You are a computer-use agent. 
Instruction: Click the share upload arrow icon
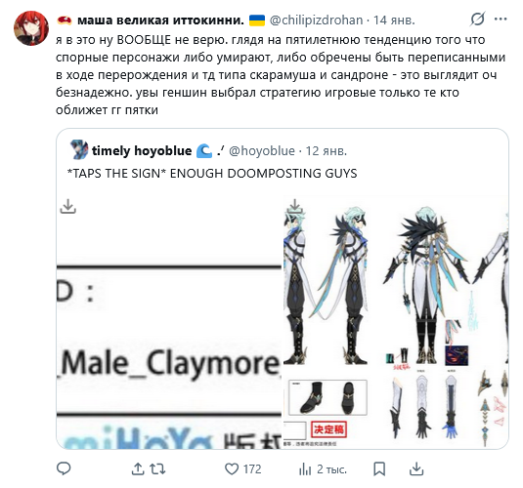138,469
